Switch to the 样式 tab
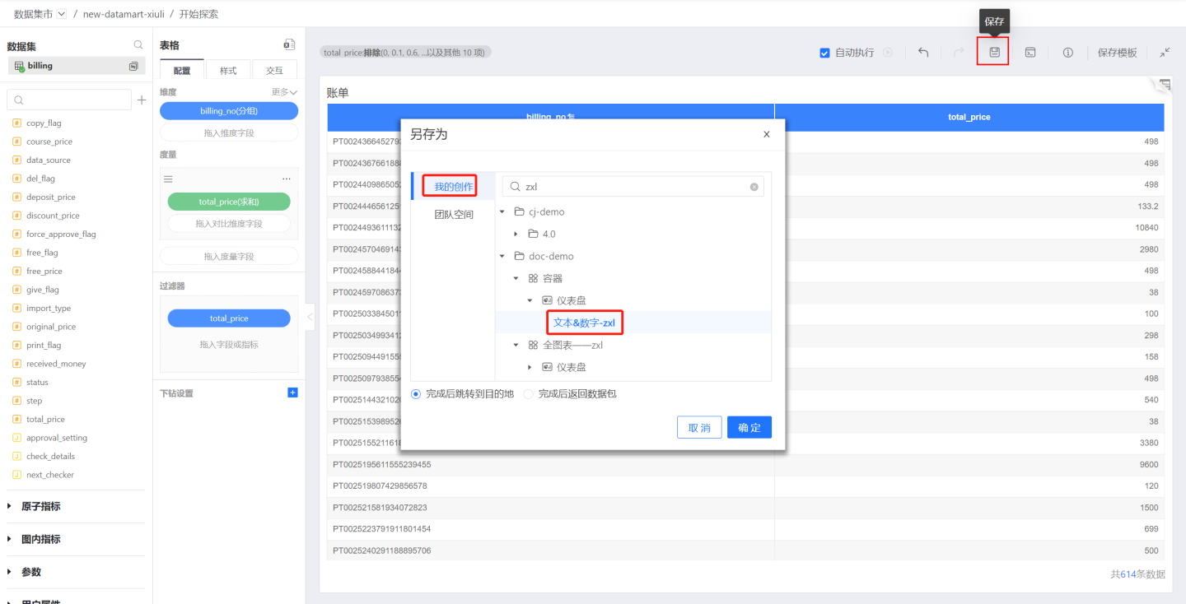Viewport: 1186px width, 604px height. point(228,71)
